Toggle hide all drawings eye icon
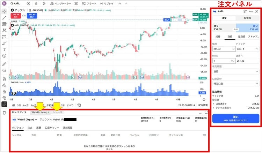The height and width of the screenshot is (153, 262). pos(4,98)
